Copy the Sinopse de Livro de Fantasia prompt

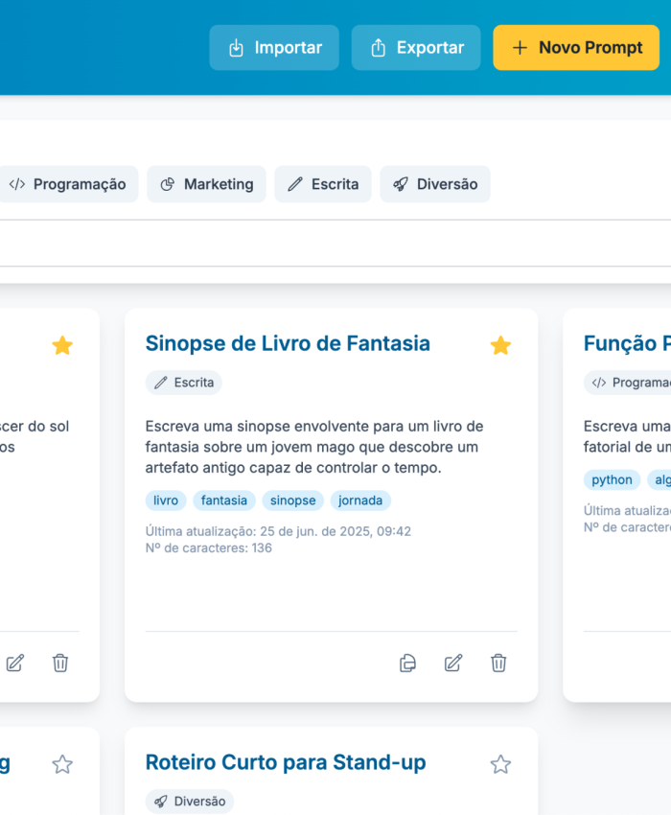407,663
